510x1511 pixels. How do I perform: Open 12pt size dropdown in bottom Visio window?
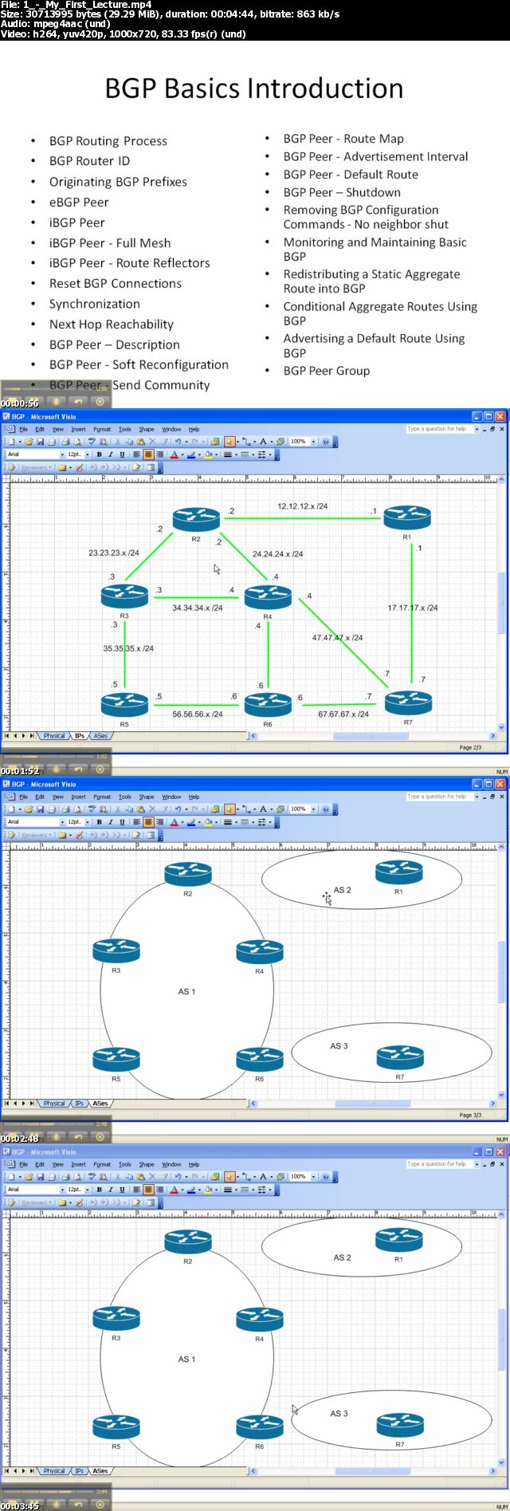(x=87, y=1190)
